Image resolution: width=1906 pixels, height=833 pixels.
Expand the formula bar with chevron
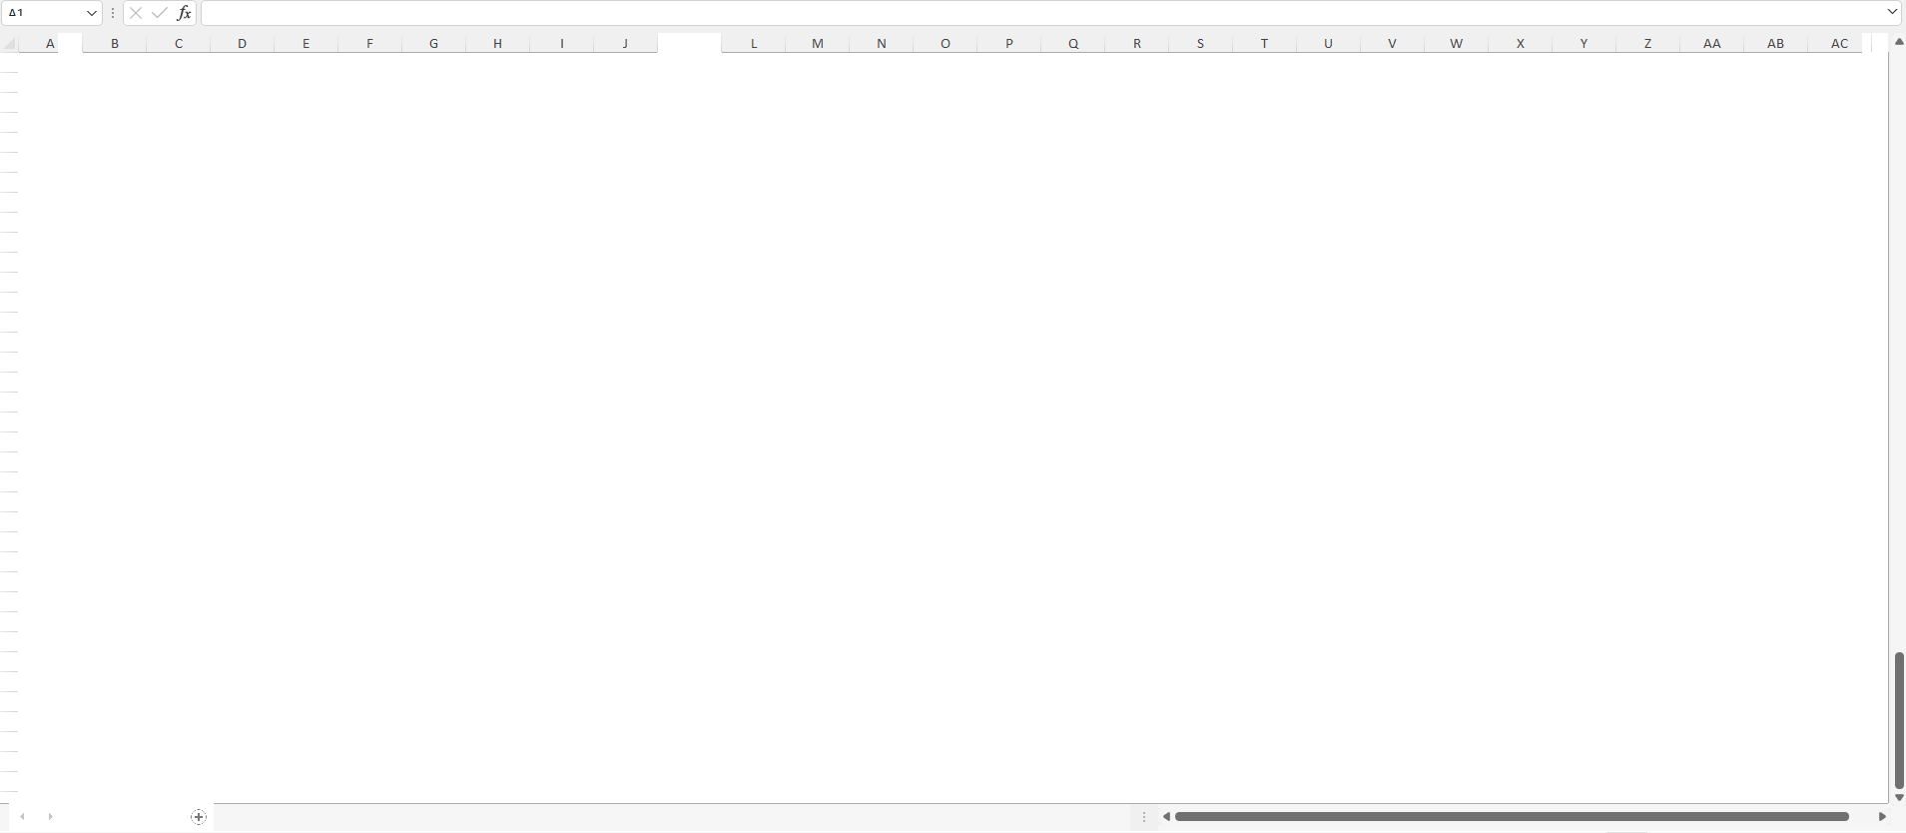pyautogui.click(x=1892, y=12)
